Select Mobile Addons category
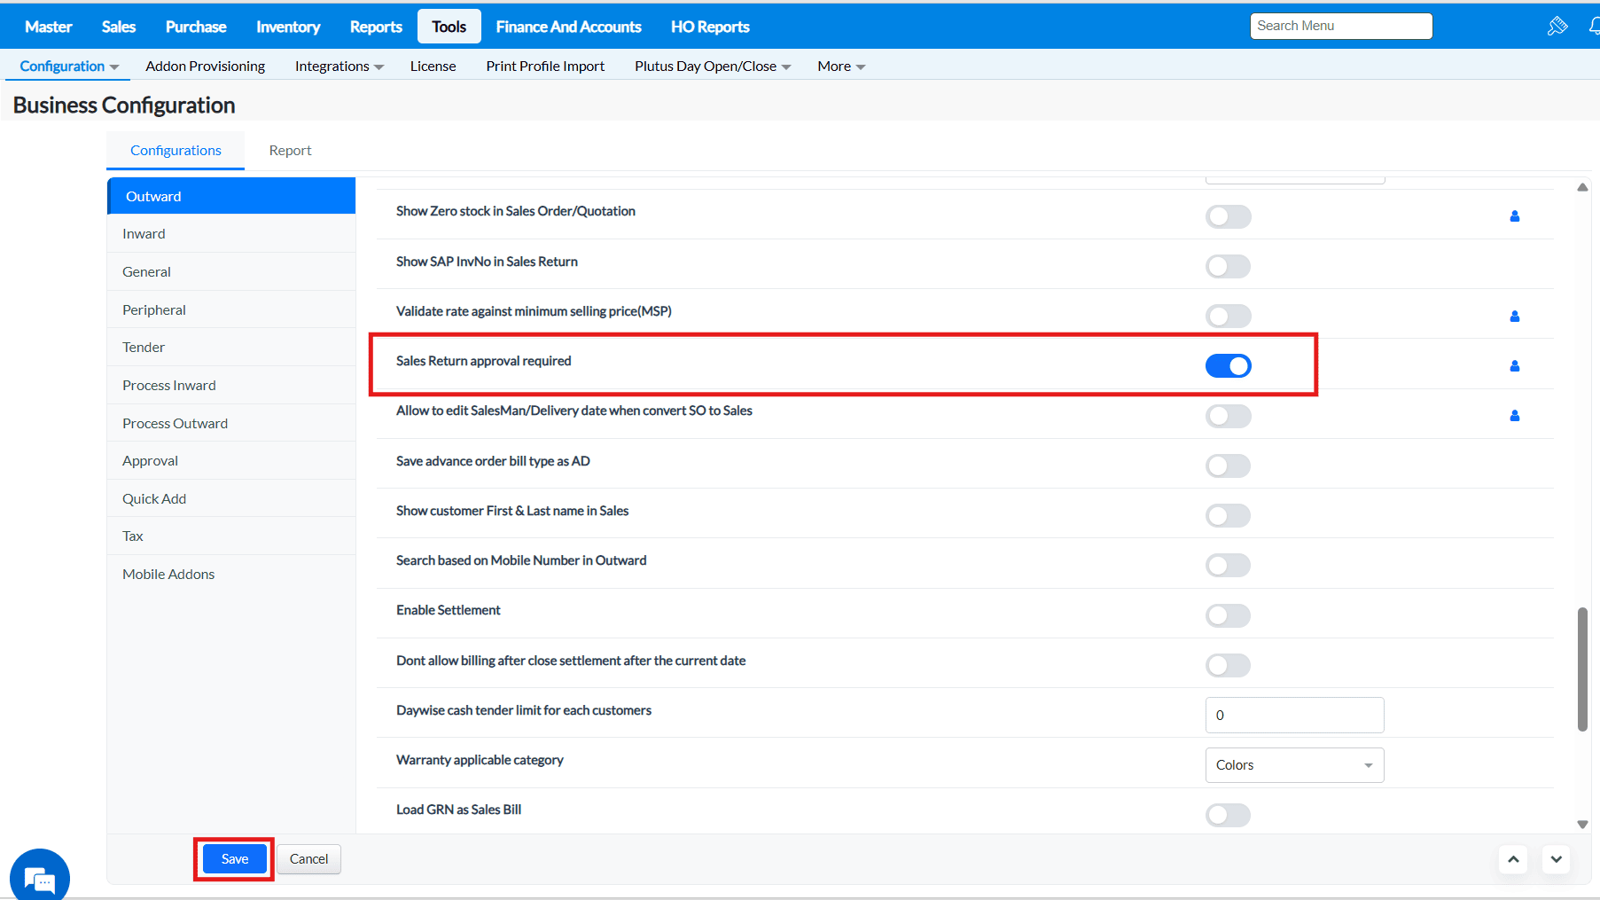Screen dimensions: 1600x900 [x=231, y=575]
